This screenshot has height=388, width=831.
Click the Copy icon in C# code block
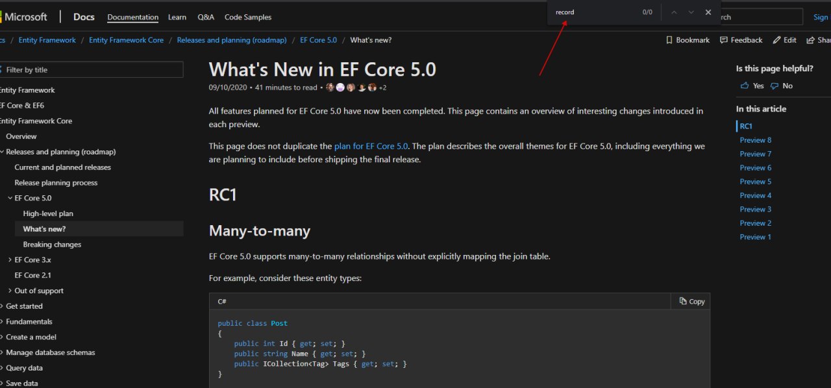(x=683, y=301)
